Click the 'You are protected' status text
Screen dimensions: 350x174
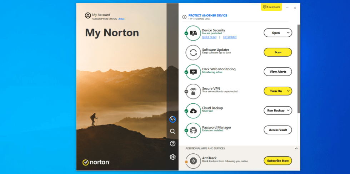pyautogui.click(x=211, y=33)
